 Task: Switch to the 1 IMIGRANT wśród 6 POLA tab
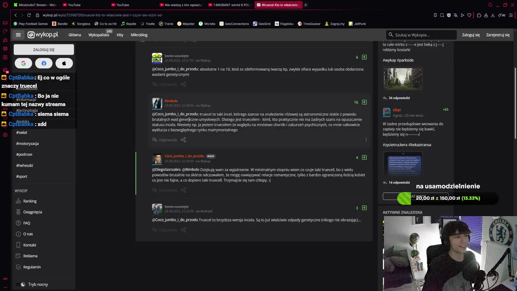[230, 5]
